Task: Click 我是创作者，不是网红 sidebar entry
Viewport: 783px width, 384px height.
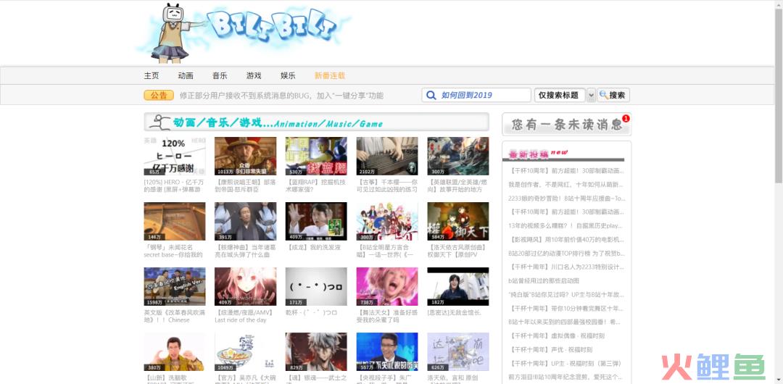Action: click(x=566, y=184)
